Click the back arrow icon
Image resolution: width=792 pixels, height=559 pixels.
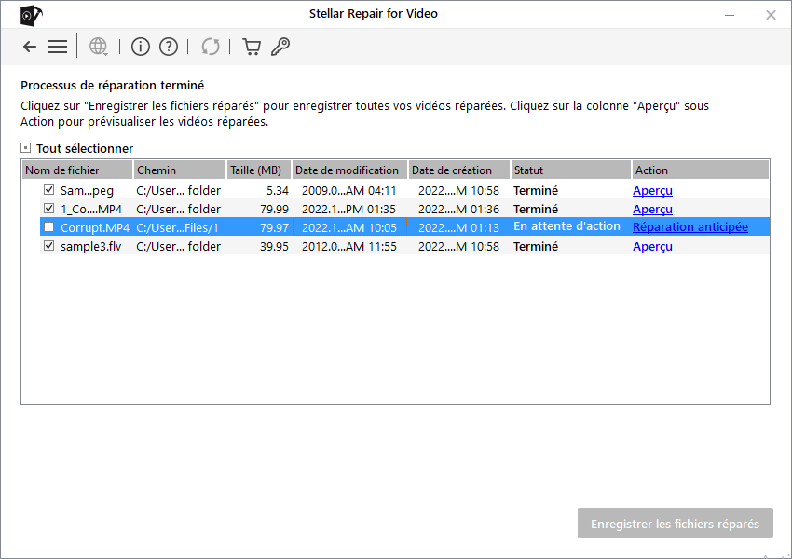30,47
